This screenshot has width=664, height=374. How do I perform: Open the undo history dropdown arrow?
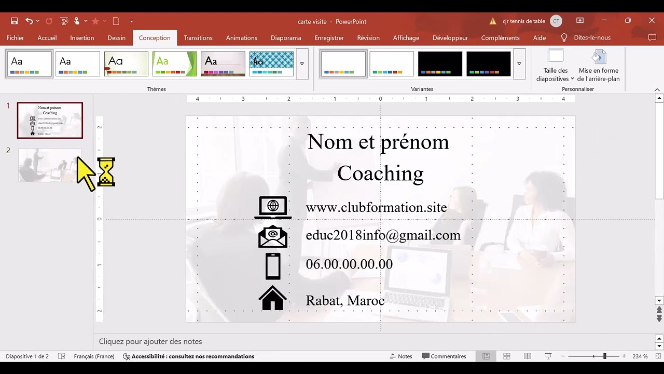click(x=38, y=21)
